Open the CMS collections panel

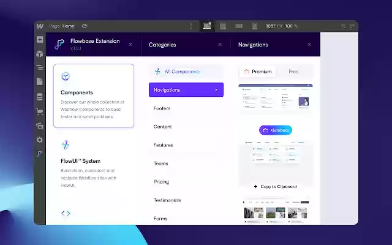tap(40, 97)
